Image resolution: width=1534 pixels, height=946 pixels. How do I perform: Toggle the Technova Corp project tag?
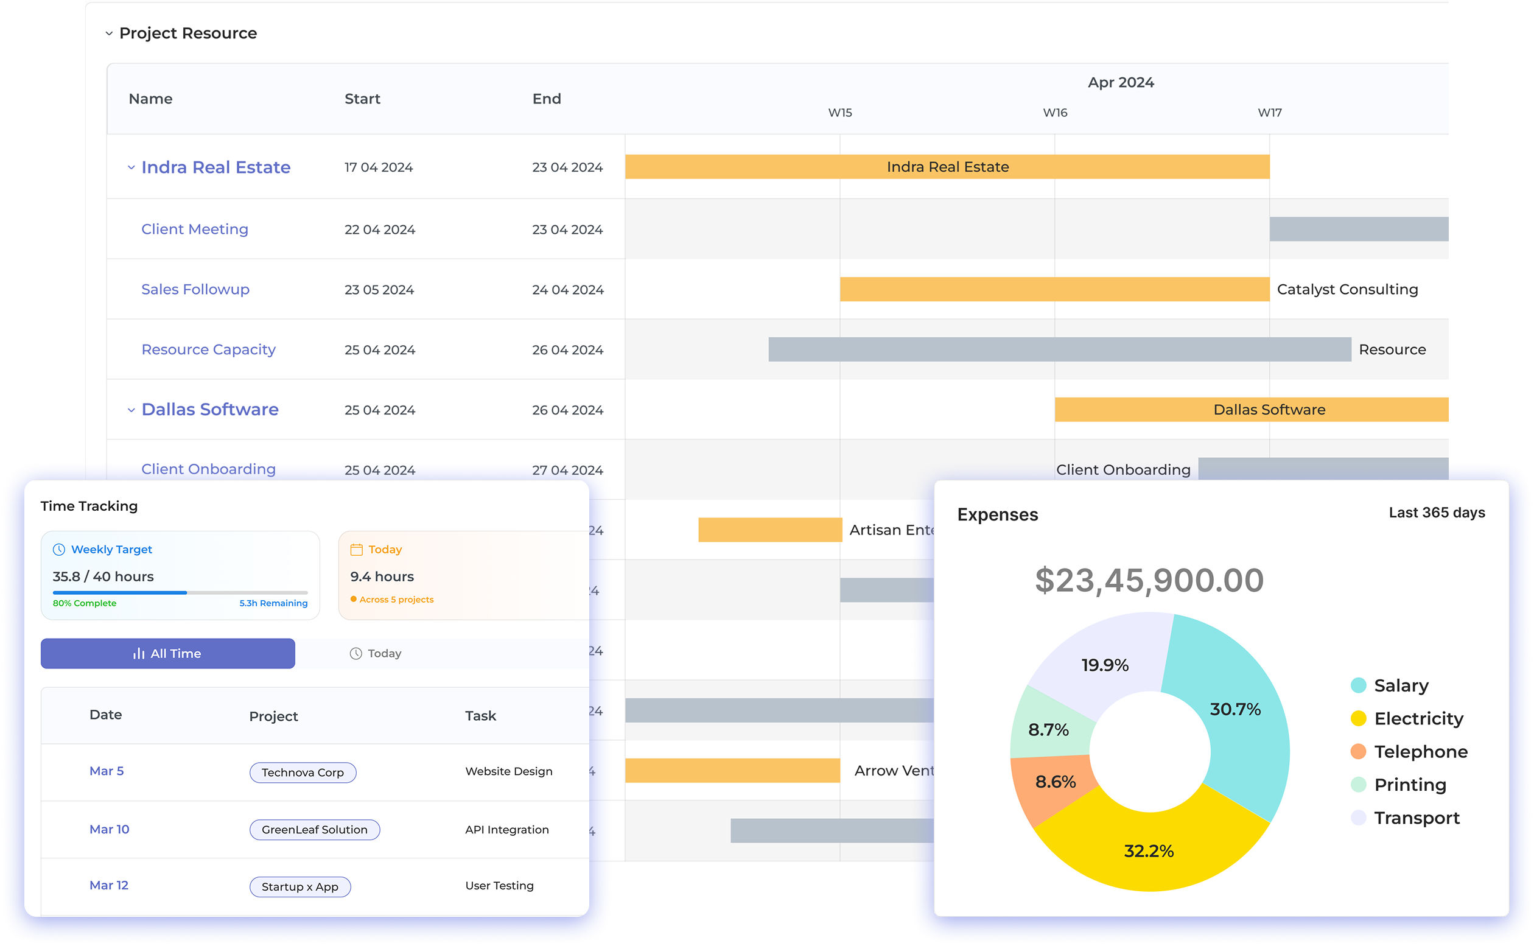point(303,772)
